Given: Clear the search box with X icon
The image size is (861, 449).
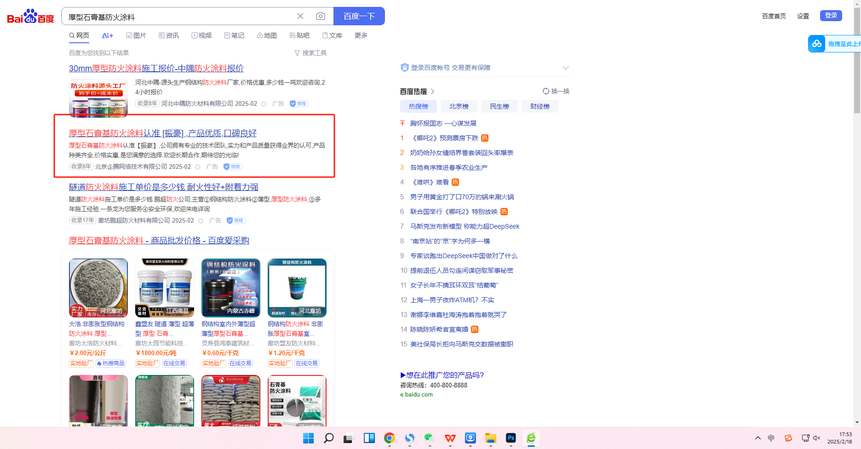Looking at the screenshot, I should tap(300, 17).
